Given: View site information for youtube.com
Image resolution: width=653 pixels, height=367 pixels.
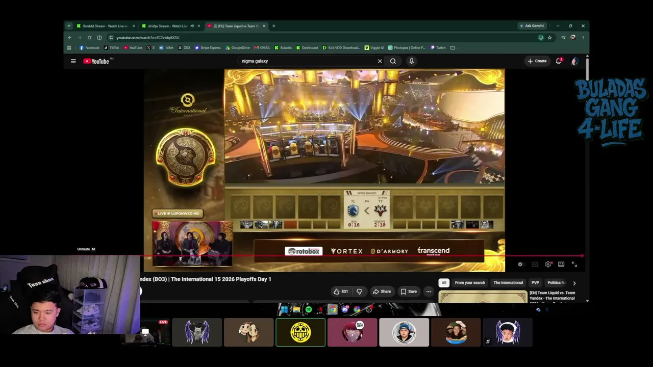Looking at the screenshot, I should [111, 37].
